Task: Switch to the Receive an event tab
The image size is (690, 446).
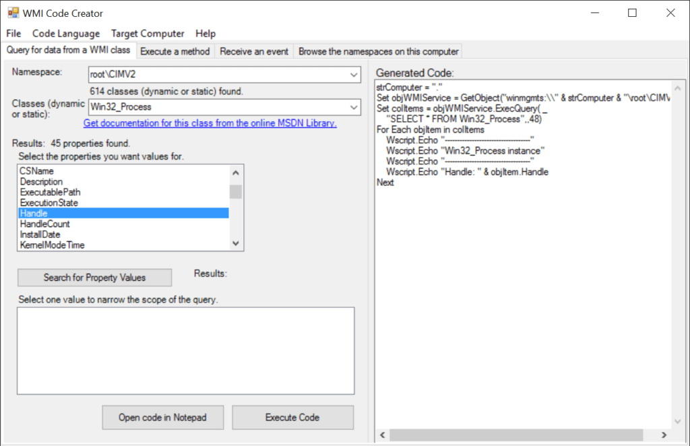Action: tap(255, 51)
